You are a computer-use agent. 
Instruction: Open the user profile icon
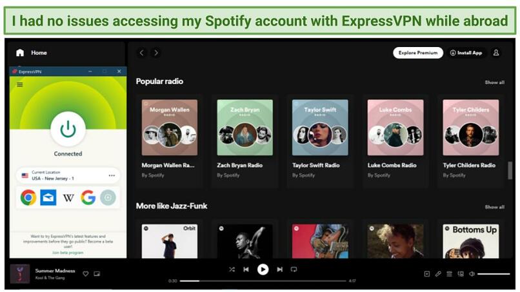(495, 53)
